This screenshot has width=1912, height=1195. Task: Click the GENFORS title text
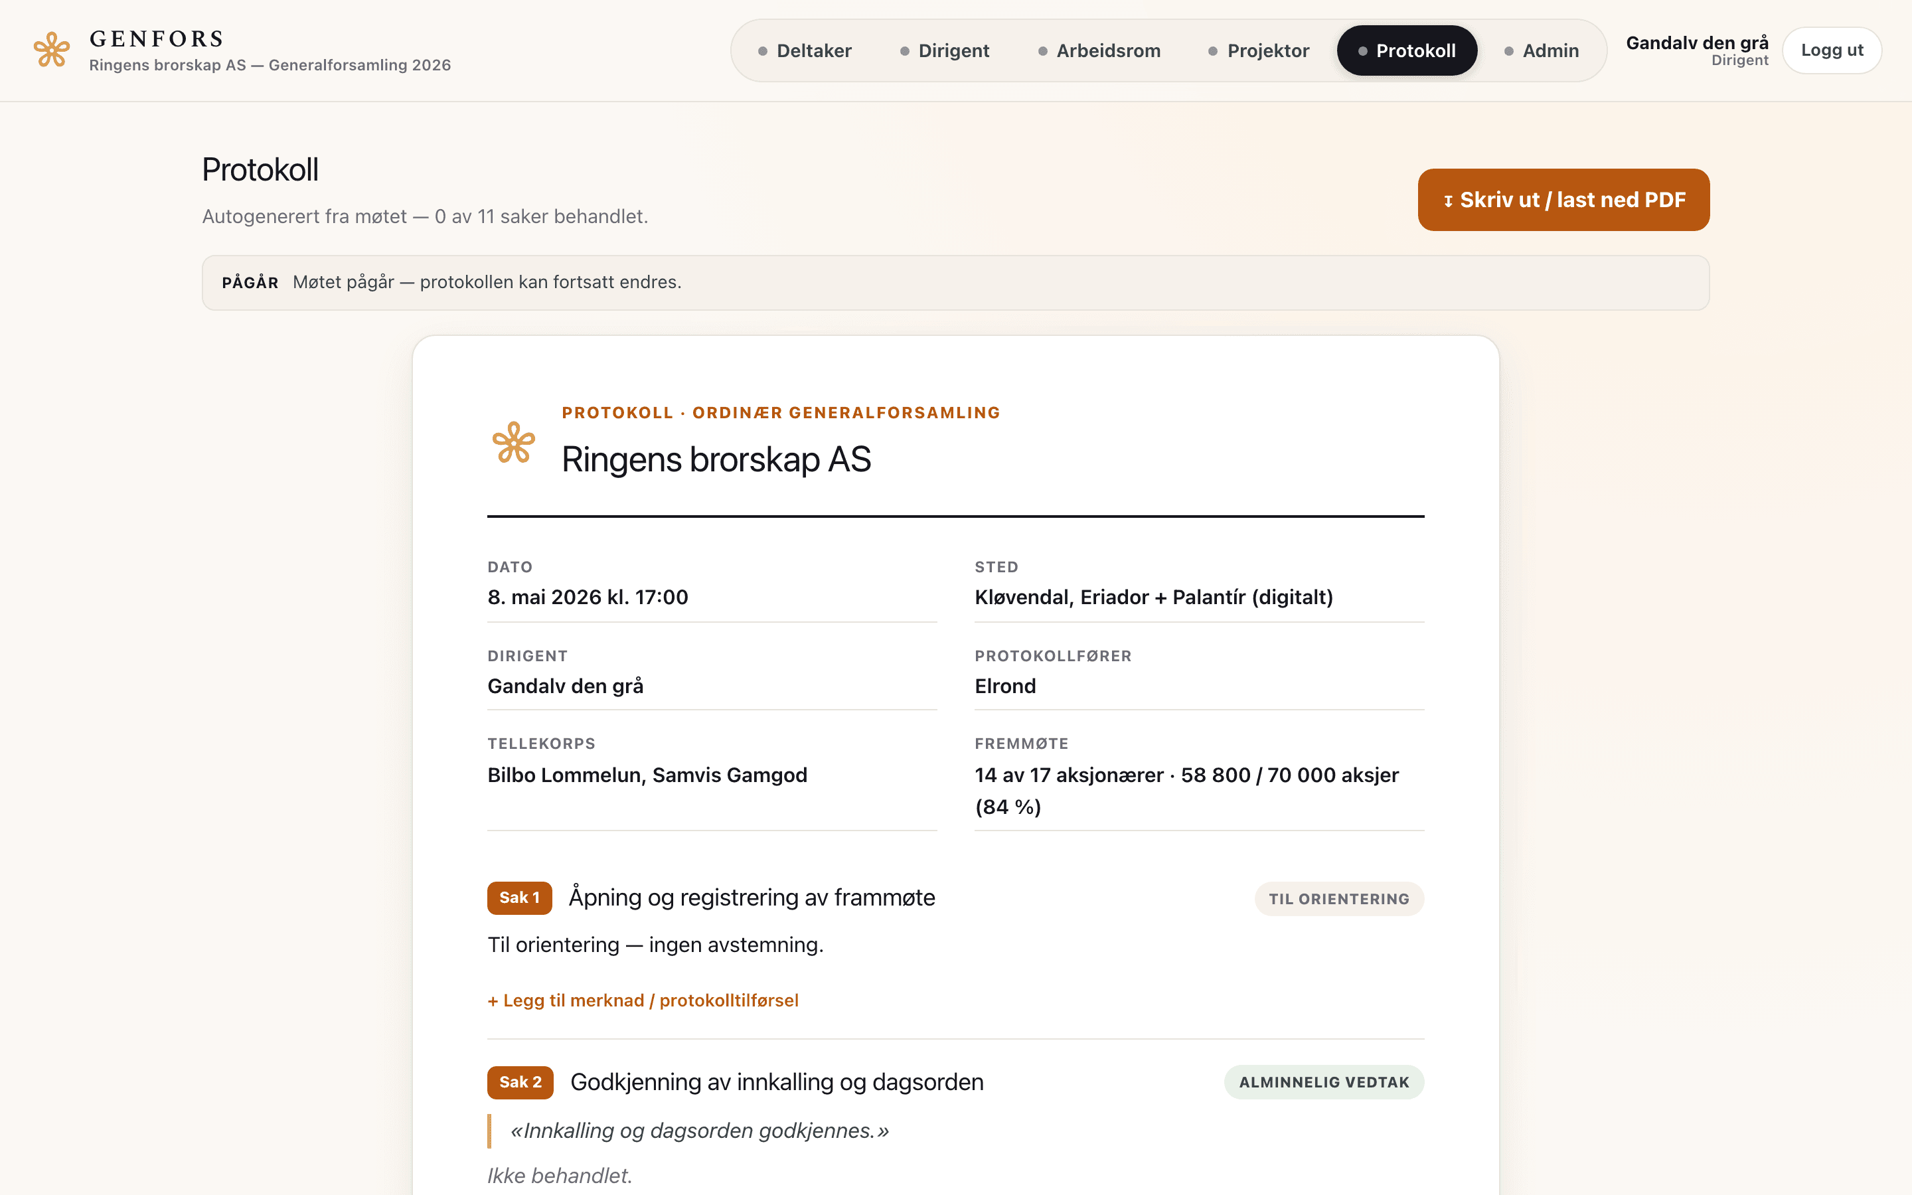157,39
